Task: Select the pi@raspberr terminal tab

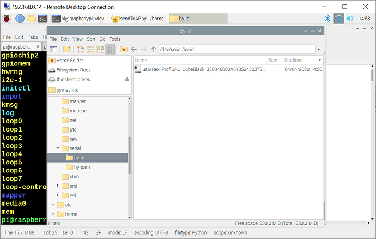Action: (x=20, y=46)
